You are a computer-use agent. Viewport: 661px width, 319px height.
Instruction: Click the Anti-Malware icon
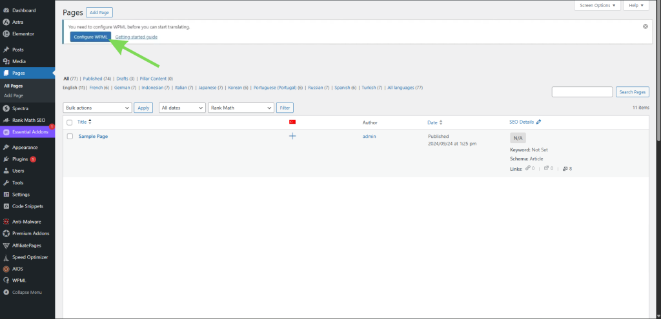[x=6, y=221]
